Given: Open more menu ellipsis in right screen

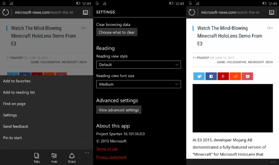Looking at the screenshot, I should click(x=273, y=162).
